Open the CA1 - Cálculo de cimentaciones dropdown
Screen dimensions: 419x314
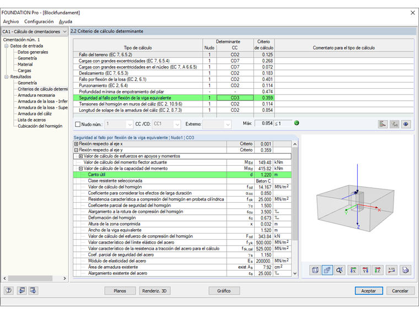35,31
